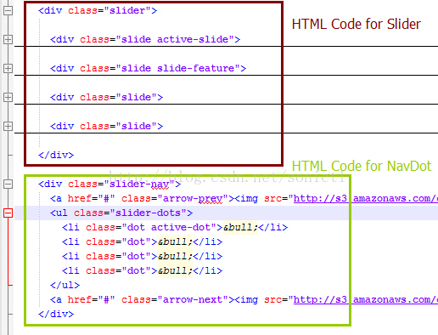Viewport: 438px width, 335px height.
Task: Click the dot active-dot list item line
Action: (x=175, y=227)
